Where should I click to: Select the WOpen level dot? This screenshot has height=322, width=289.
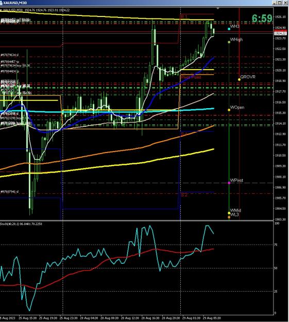point(229,110)
